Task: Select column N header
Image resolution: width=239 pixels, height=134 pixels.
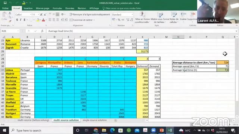Action: pyautogui.click(x=178, y=37)
